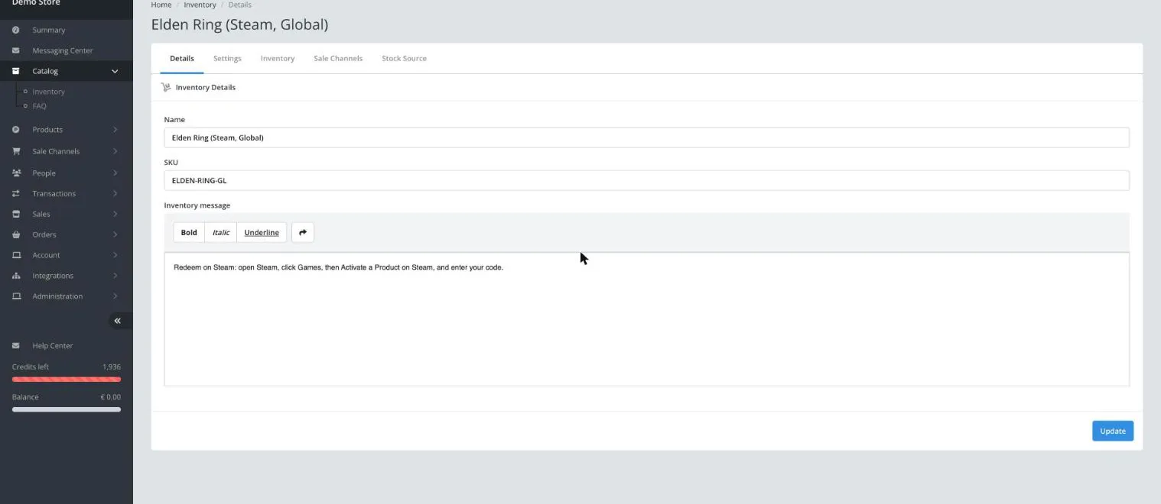Expand the People submenu chevron
This screenshot has height=504, width=1161.
click(115, 173)
